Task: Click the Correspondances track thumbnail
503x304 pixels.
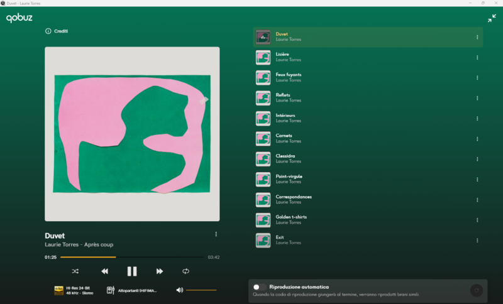Action: click(x=263, y=200)
